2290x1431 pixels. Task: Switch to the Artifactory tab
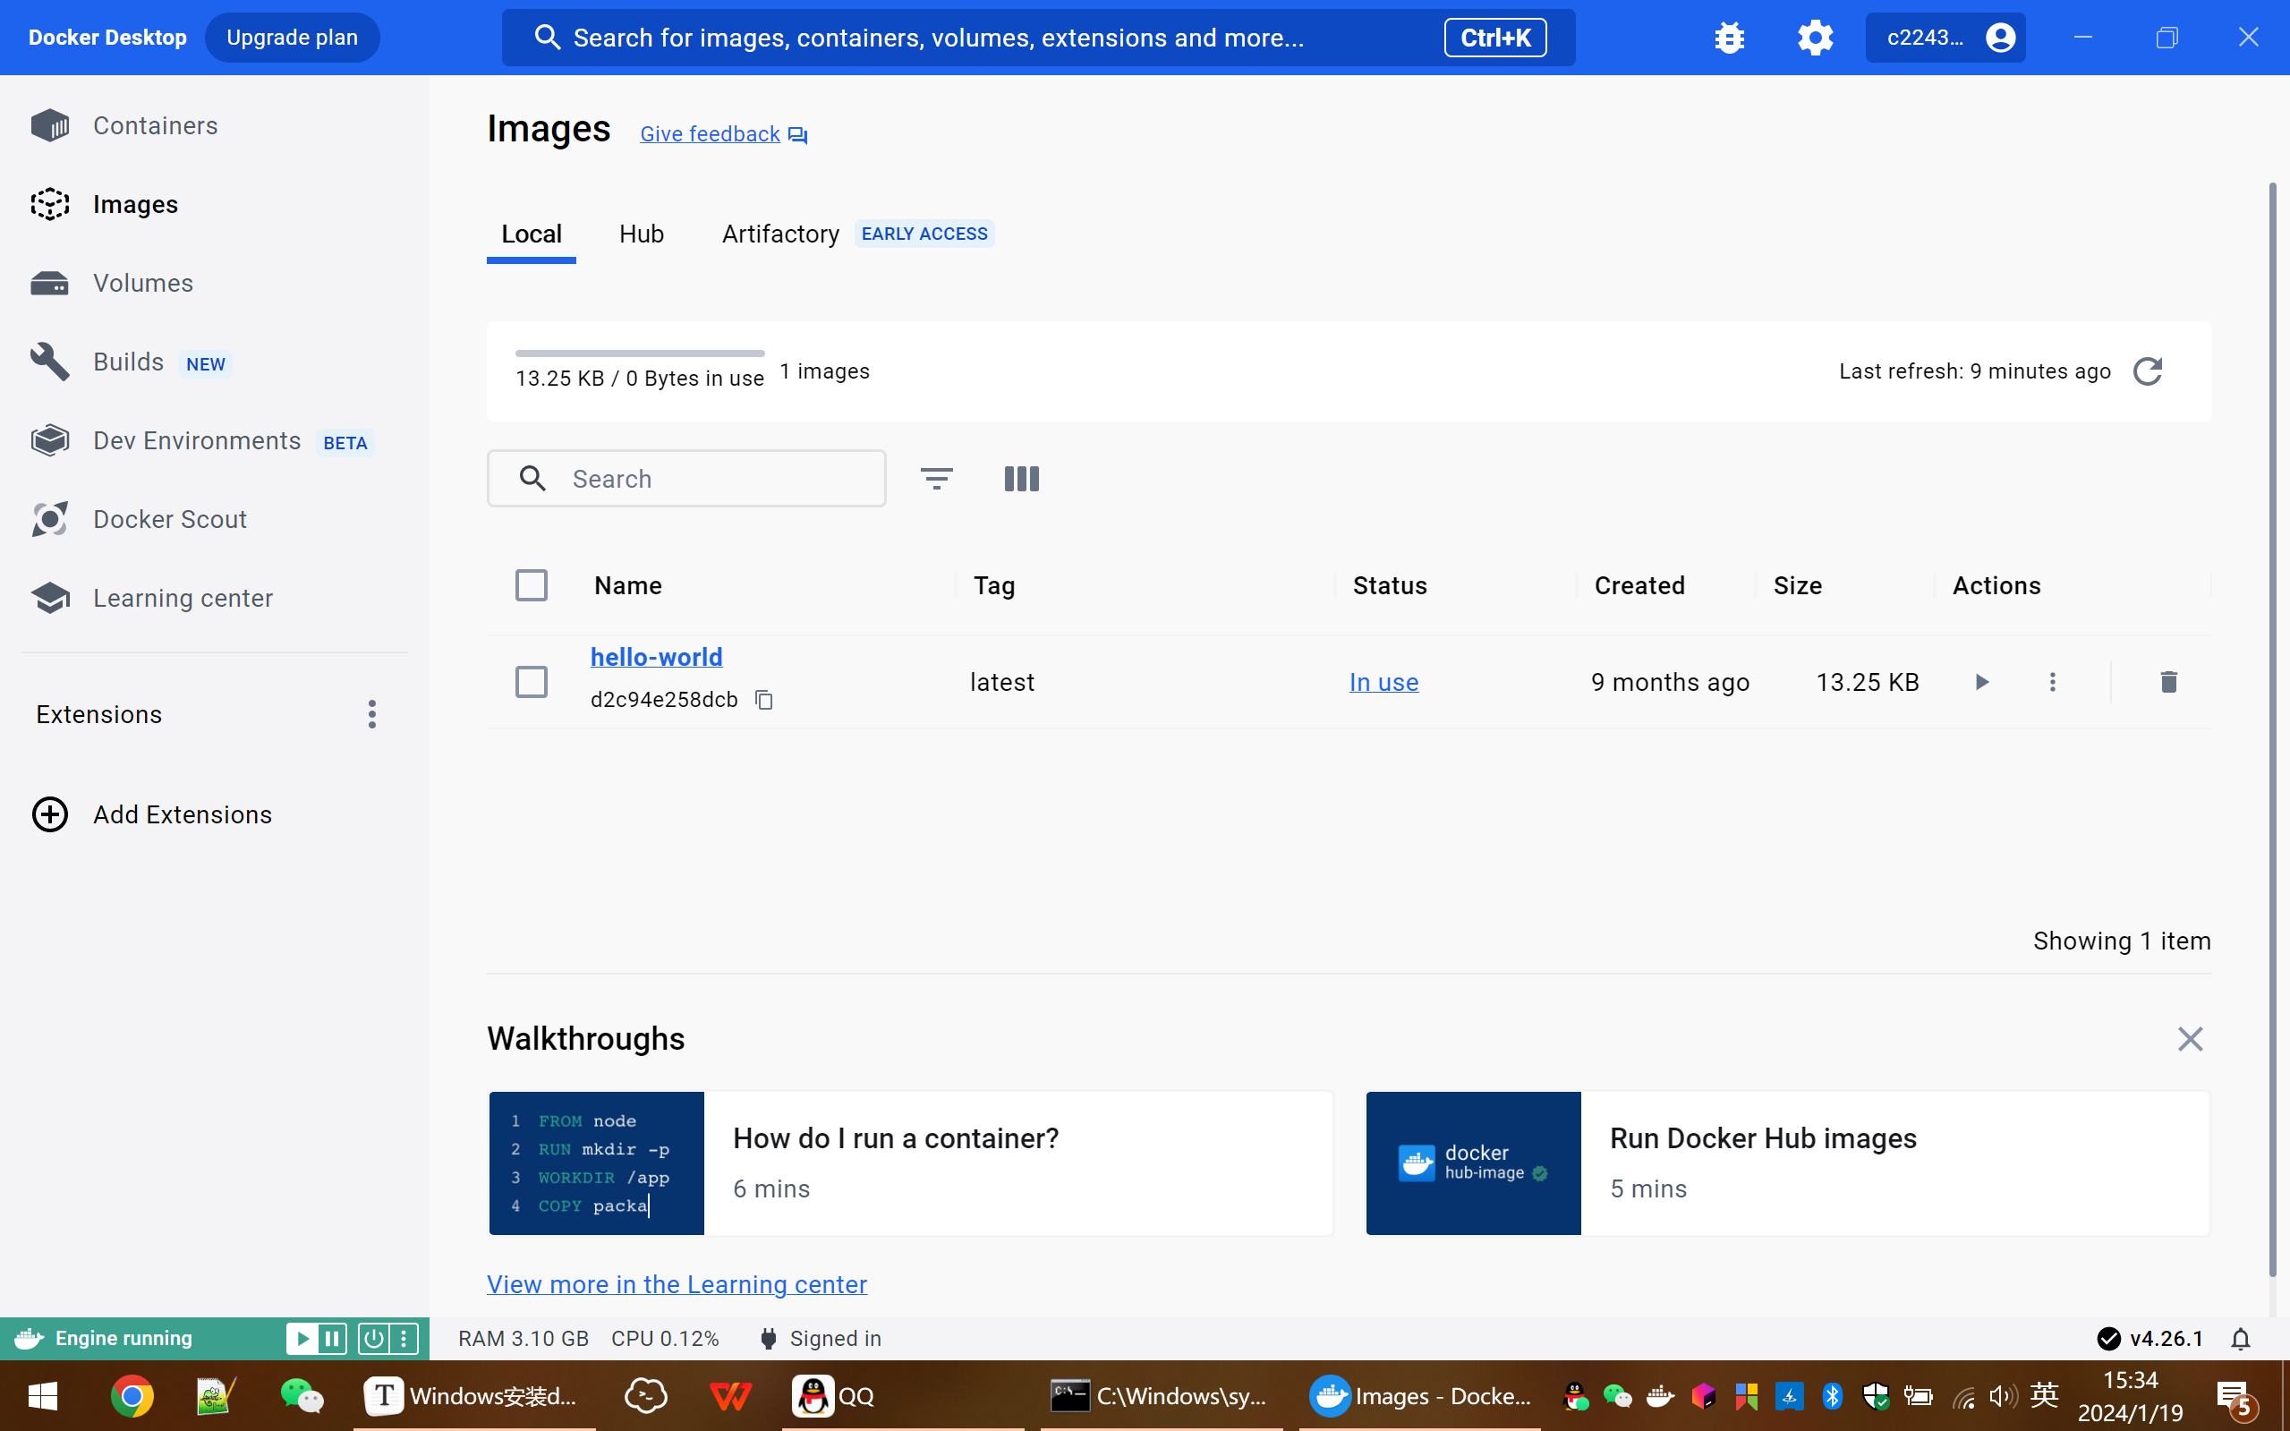click(780, 234)
